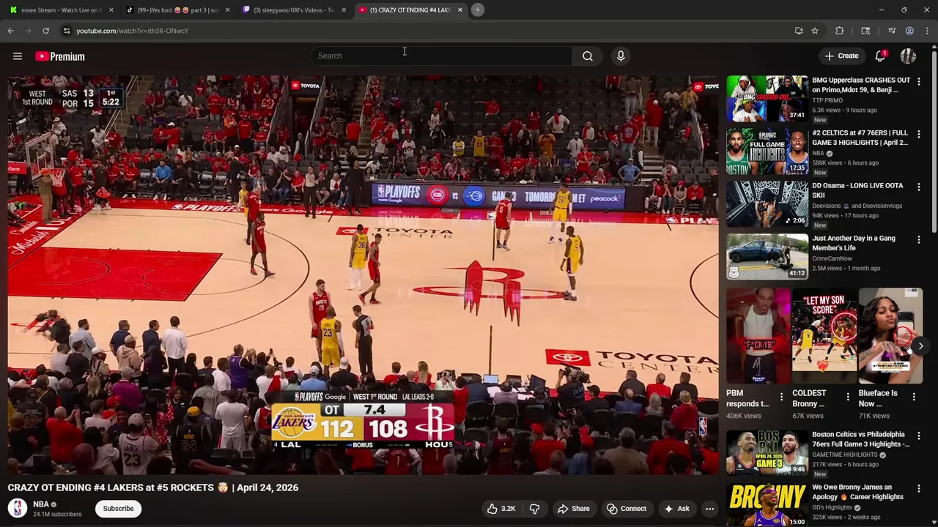
Task: Go to YouTube Premium home logo
Action: [60, 56]
